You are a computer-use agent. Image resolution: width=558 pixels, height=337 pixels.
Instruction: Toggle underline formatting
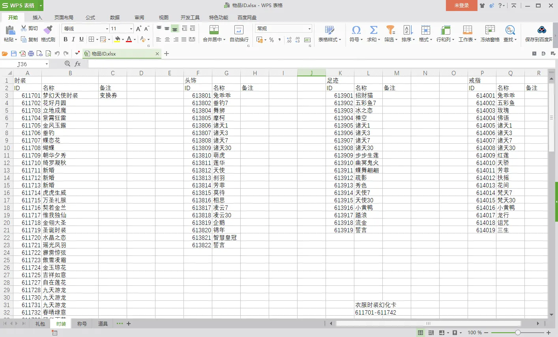(x=81, y=39)
